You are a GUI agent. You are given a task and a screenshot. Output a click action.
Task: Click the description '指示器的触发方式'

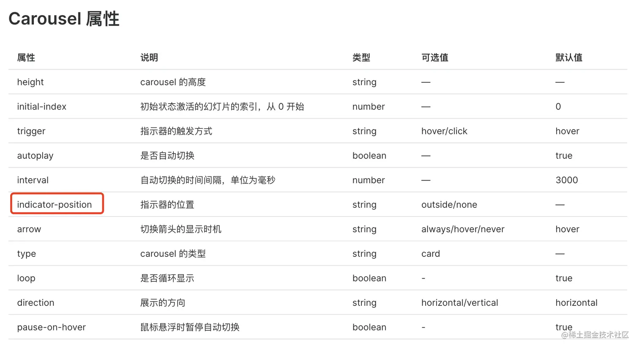[x=176, y=131]
